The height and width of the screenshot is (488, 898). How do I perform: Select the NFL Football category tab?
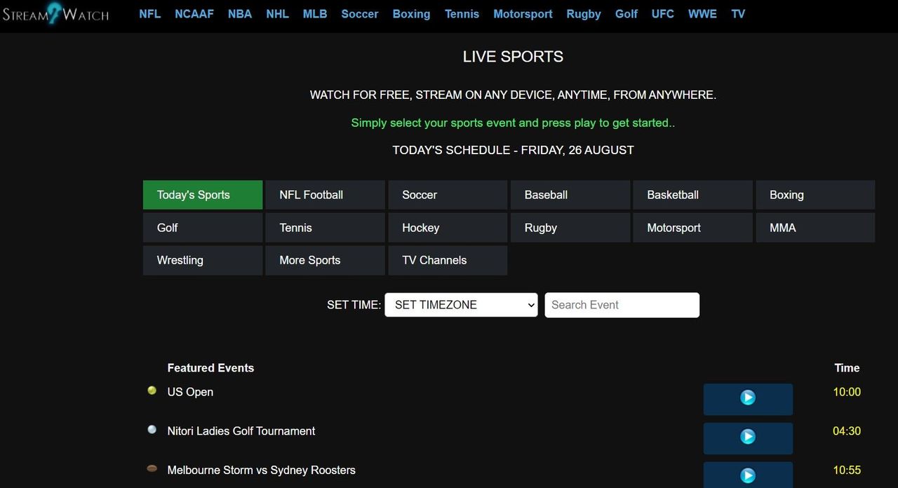pos(325,195)
